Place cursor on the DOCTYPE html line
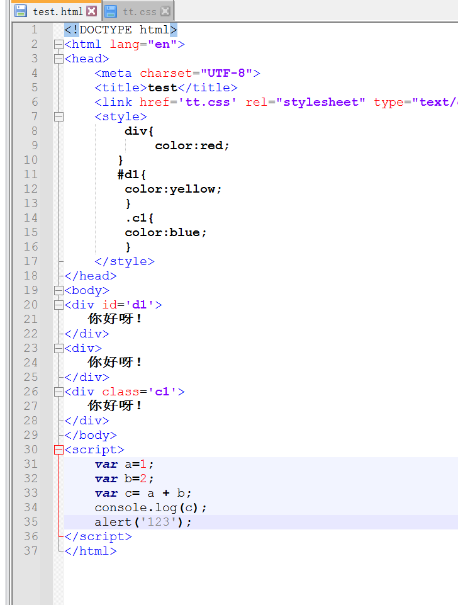This screenshot has height=605, width=458. [121, 30]
